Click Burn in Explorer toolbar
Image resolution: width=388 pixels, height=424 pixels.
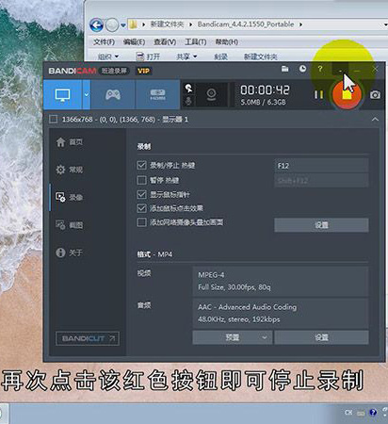[220, 57]
